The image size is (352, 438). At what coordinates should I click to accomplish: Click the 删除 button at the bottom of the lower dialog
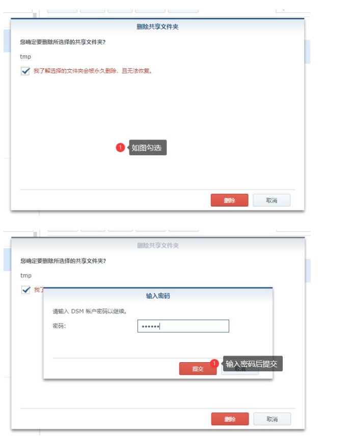230,419
